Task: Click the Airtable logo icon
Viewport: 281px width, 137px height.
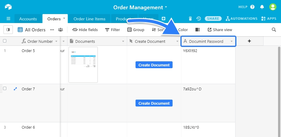Action: pyautogui.click(x=8, y=7)
